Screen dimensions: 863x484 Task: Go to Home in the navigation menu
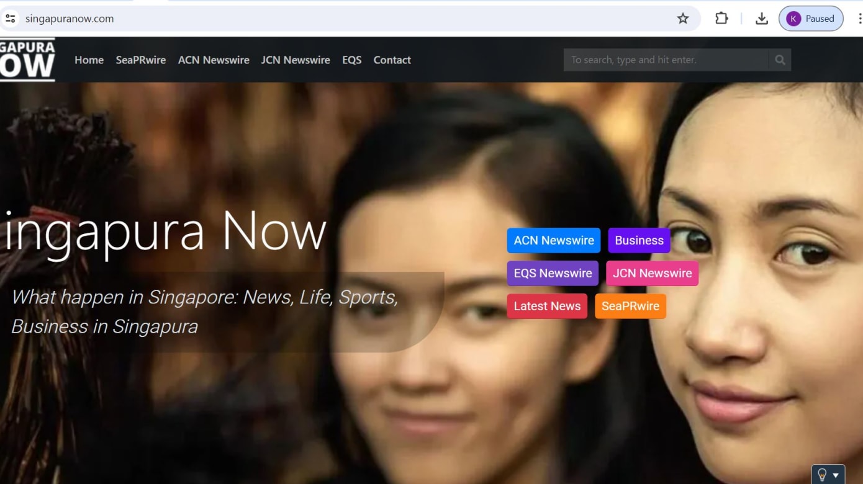coord(89,60)
